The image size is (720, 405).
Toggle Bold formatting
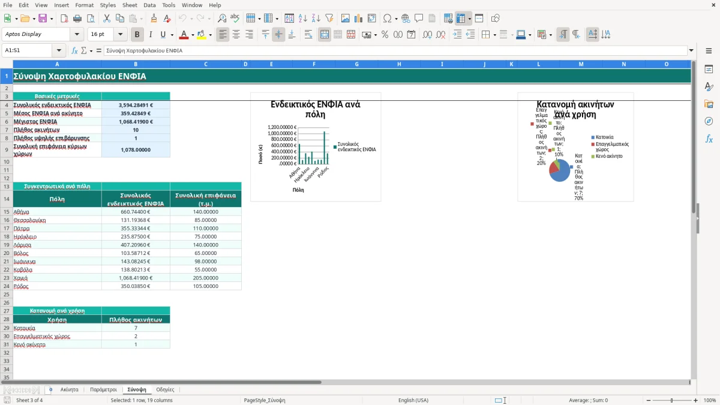137,35
